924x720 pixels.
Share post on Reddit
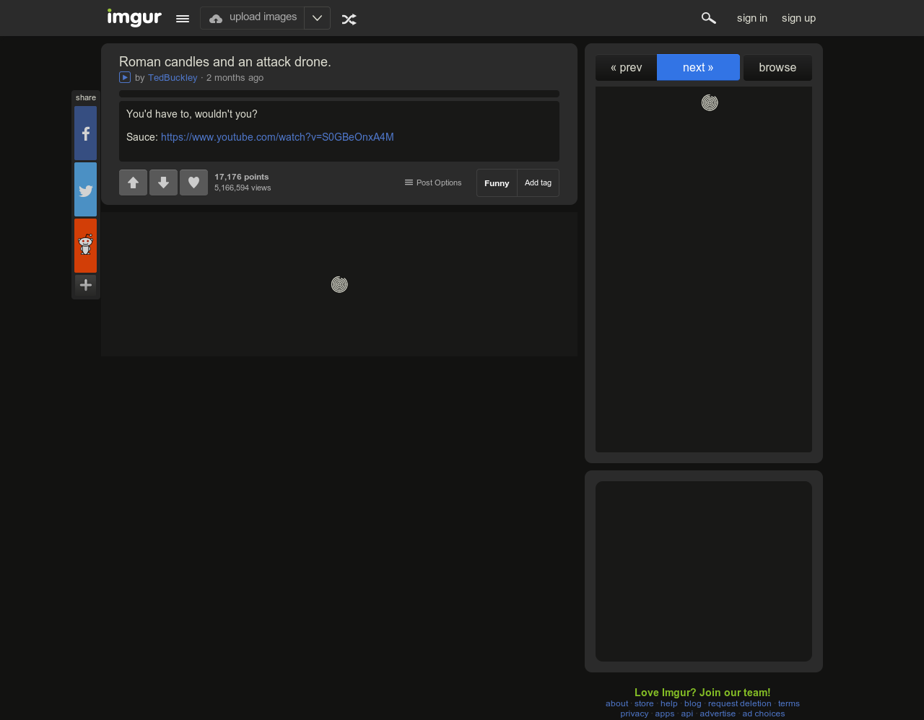(x=85, y=246)
